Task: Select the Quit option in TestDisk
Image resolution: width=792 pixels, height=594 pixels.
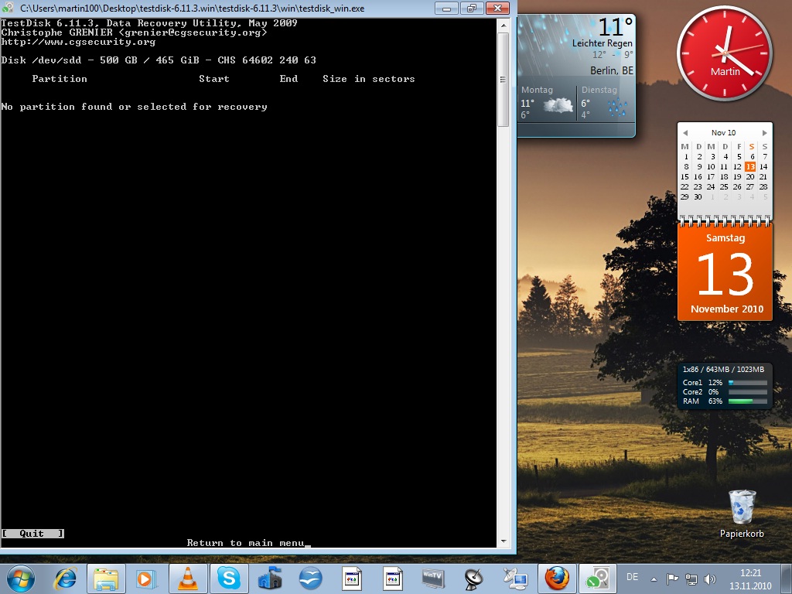Action: tap(32, 534)
